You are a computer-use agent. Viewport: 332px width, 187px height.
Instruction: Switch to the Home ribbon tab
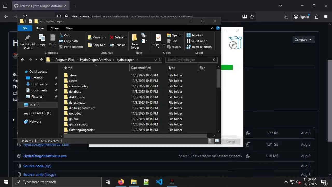click(40, 28)
